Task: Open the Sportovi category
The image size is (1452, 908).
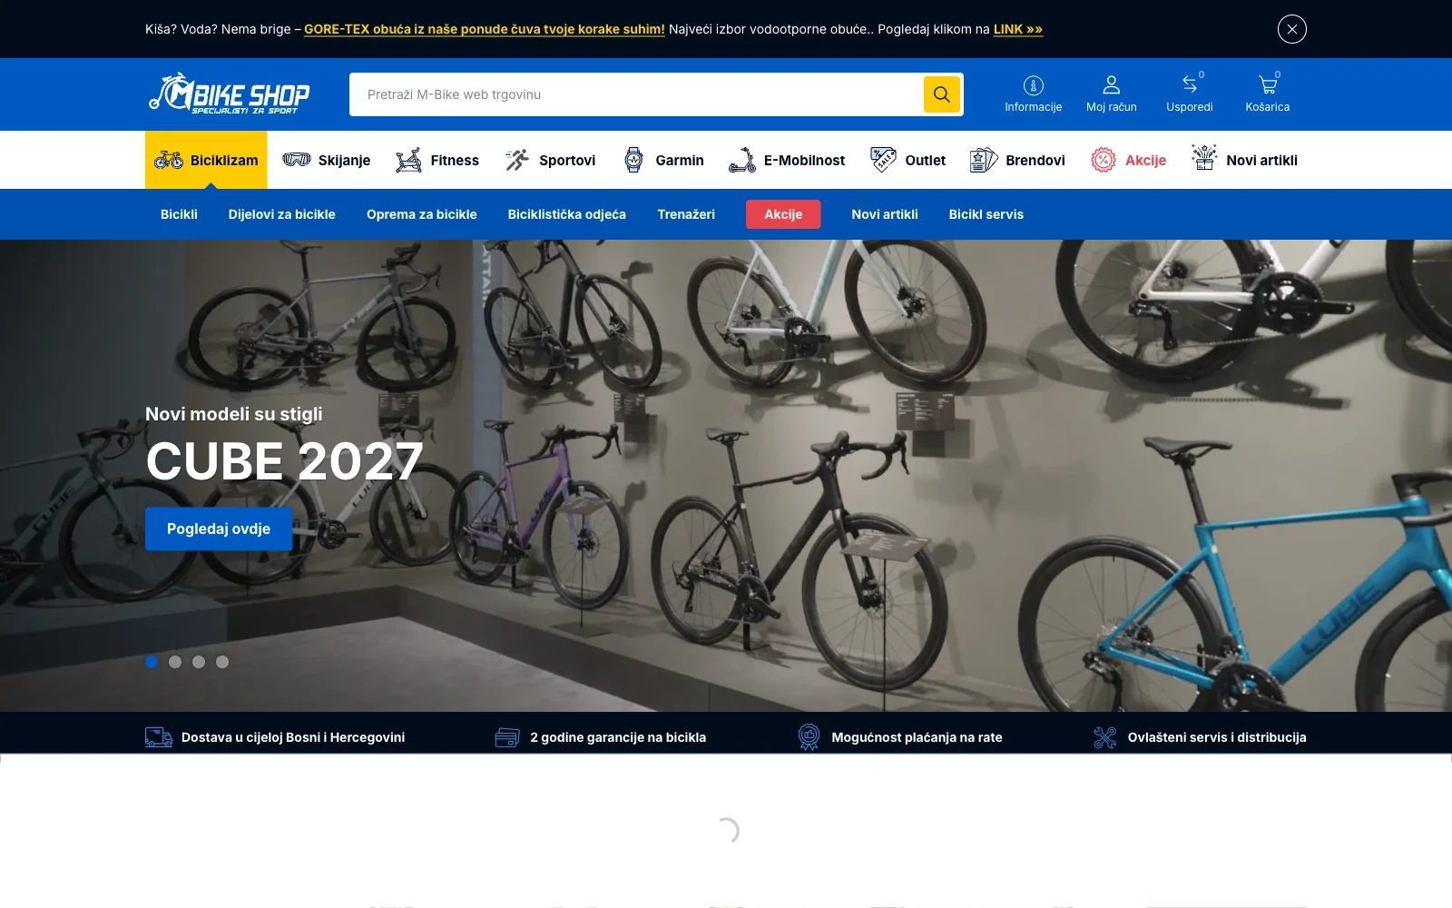Action: (x=550, y=160)
